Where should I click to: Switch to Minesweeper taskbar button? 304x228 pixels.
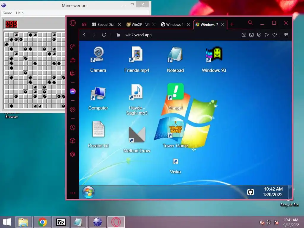(x=97, y=222)
